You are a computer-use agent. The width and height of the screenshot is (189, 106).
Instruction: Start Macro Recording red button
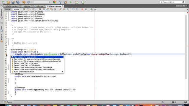82,9
